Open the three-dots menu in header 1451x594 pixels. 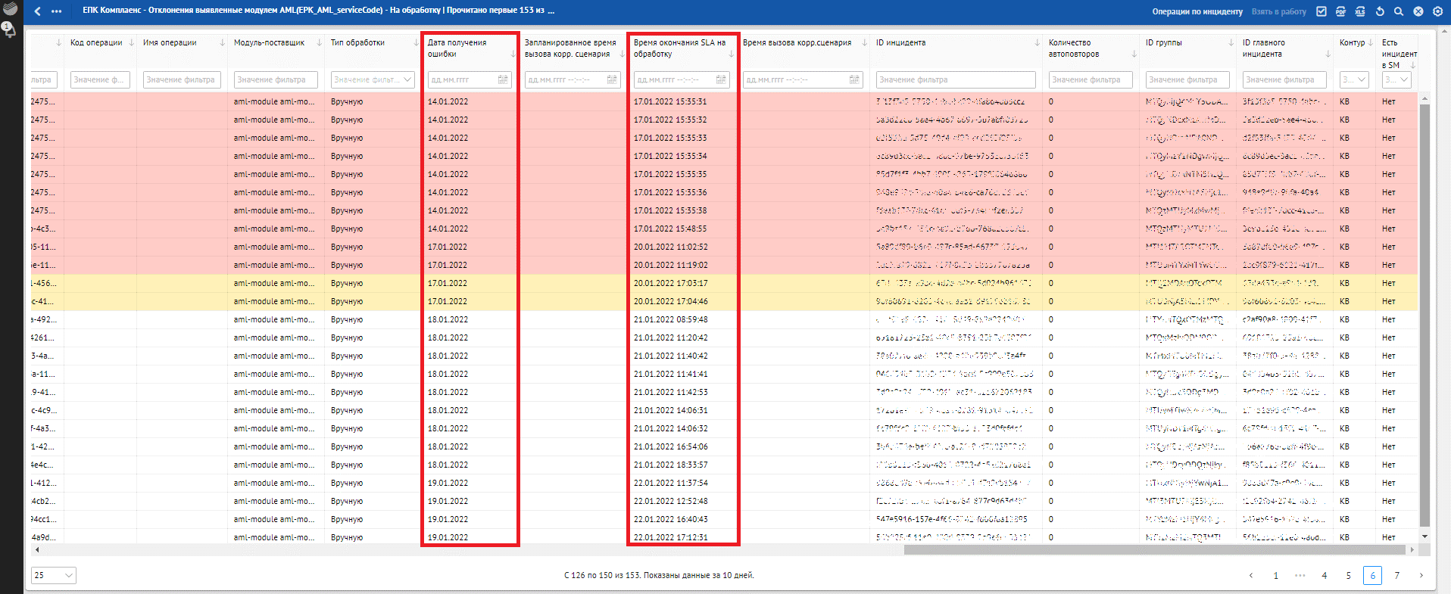tap(57, 11)
